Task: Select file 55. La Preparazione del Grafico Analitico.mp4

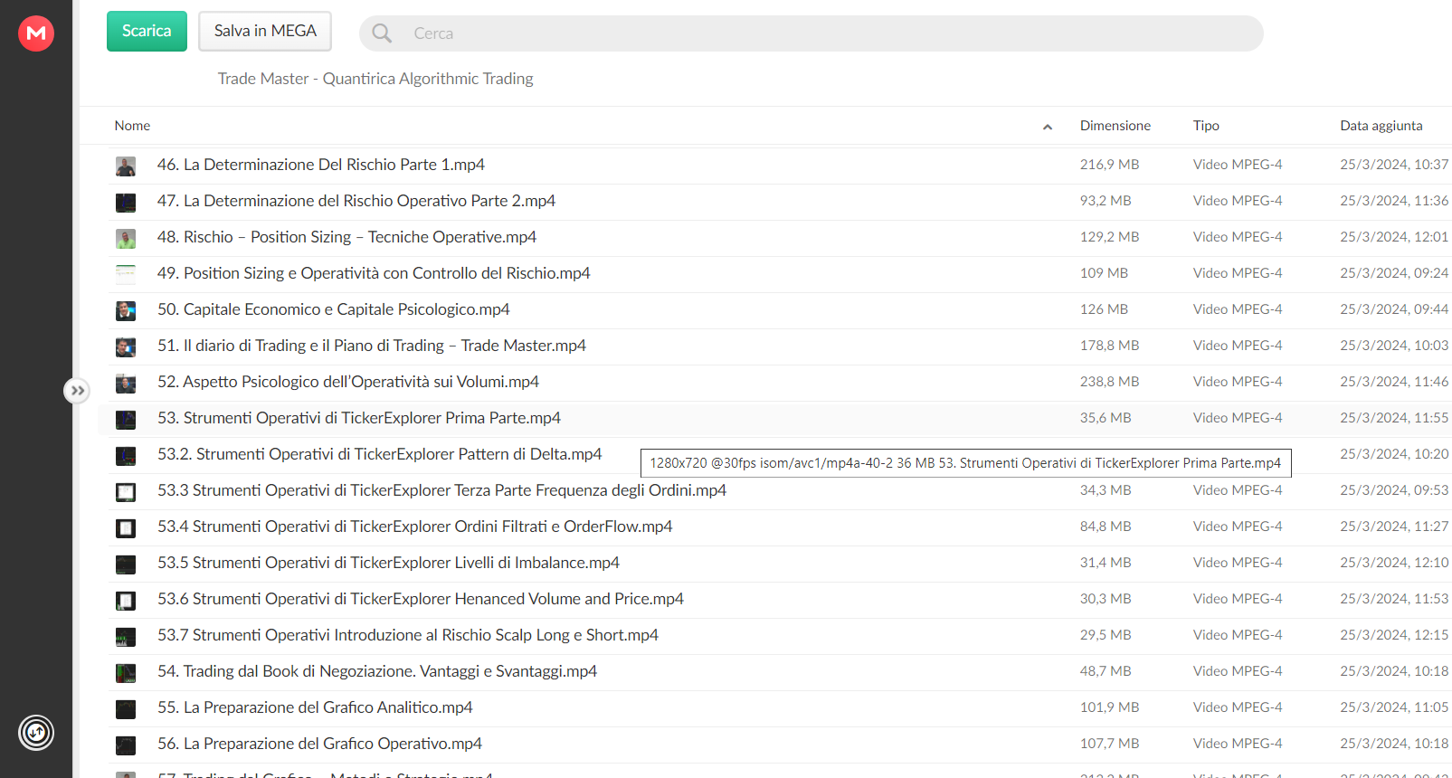Action: pyautogui.click(x=315, y=707)
